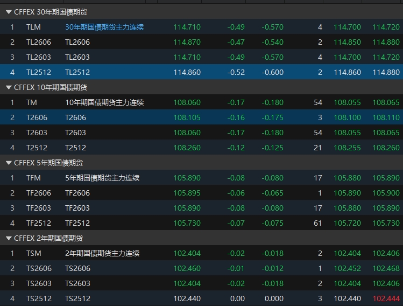The height and width of the screenshot is (306, 403).
Task: Click the TS2512 name in third column
Action: click(77, 298)
